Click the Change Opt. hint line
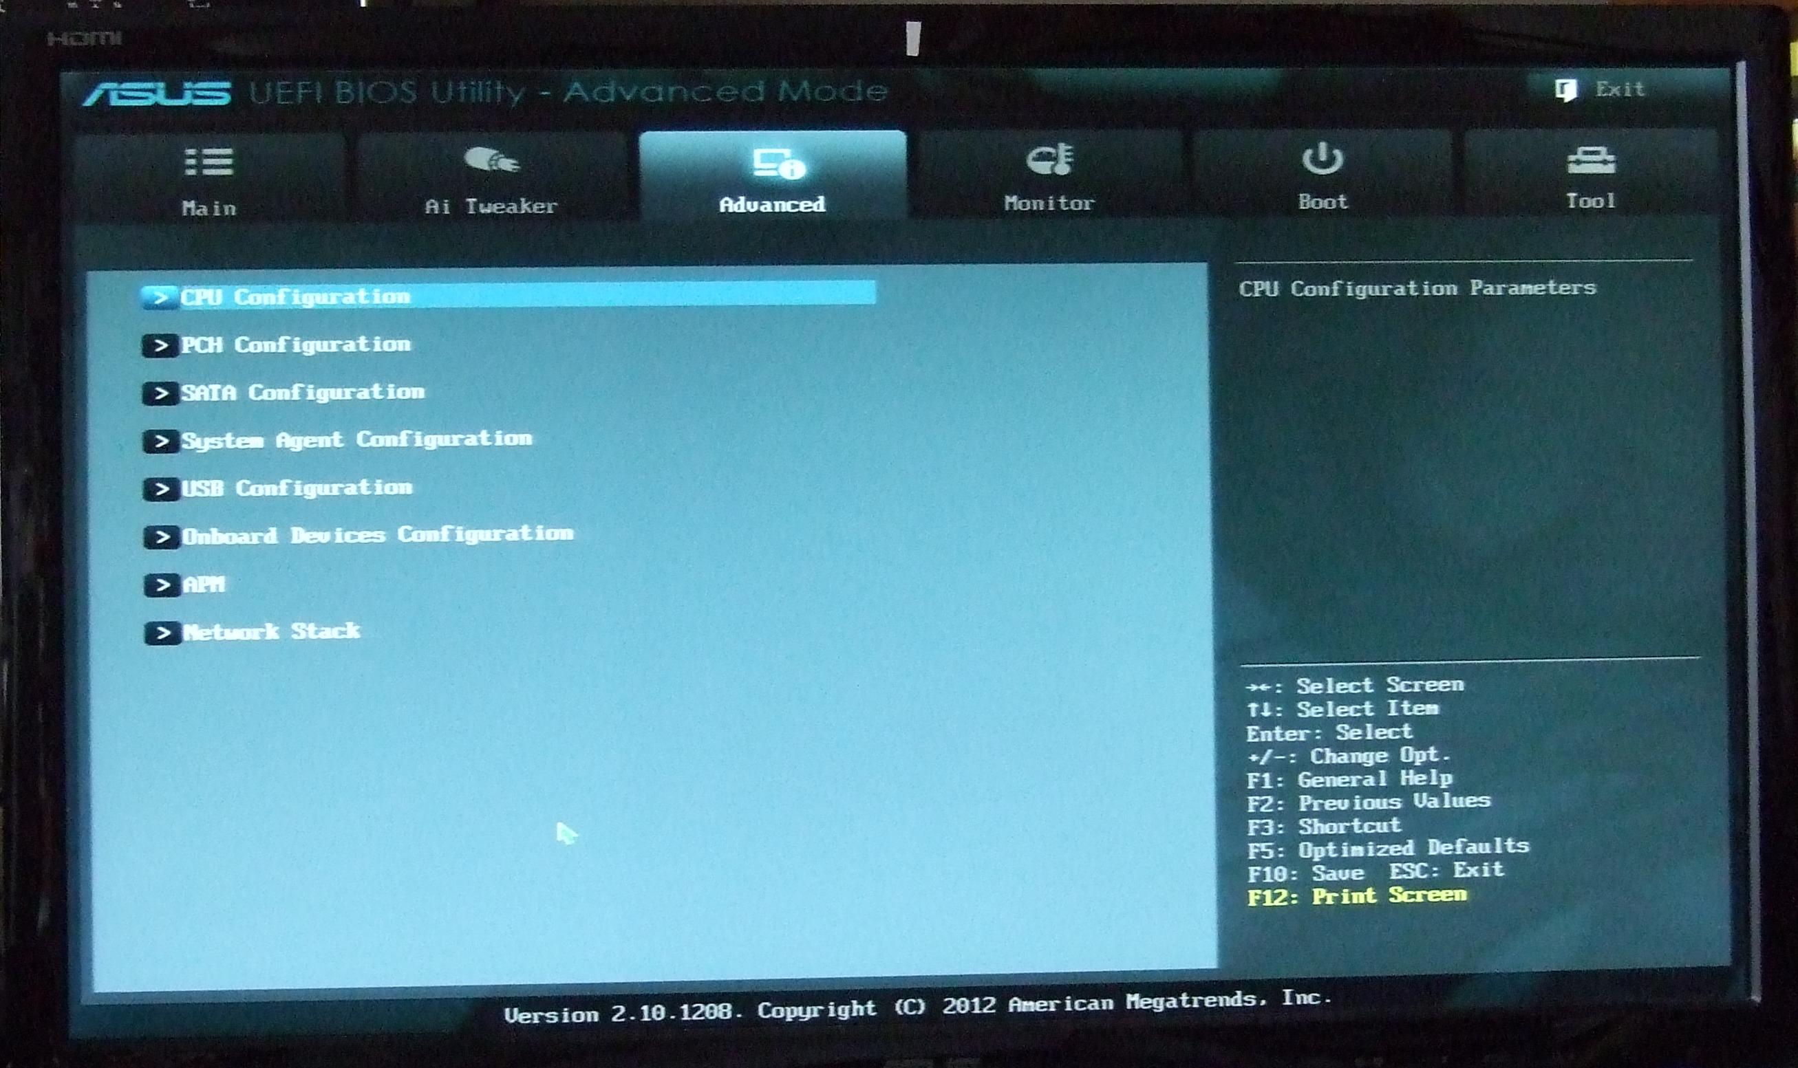 point(1349,756)
